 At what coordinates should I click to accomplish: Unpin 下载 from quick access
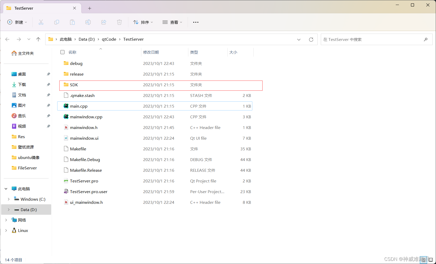point(48,85)
